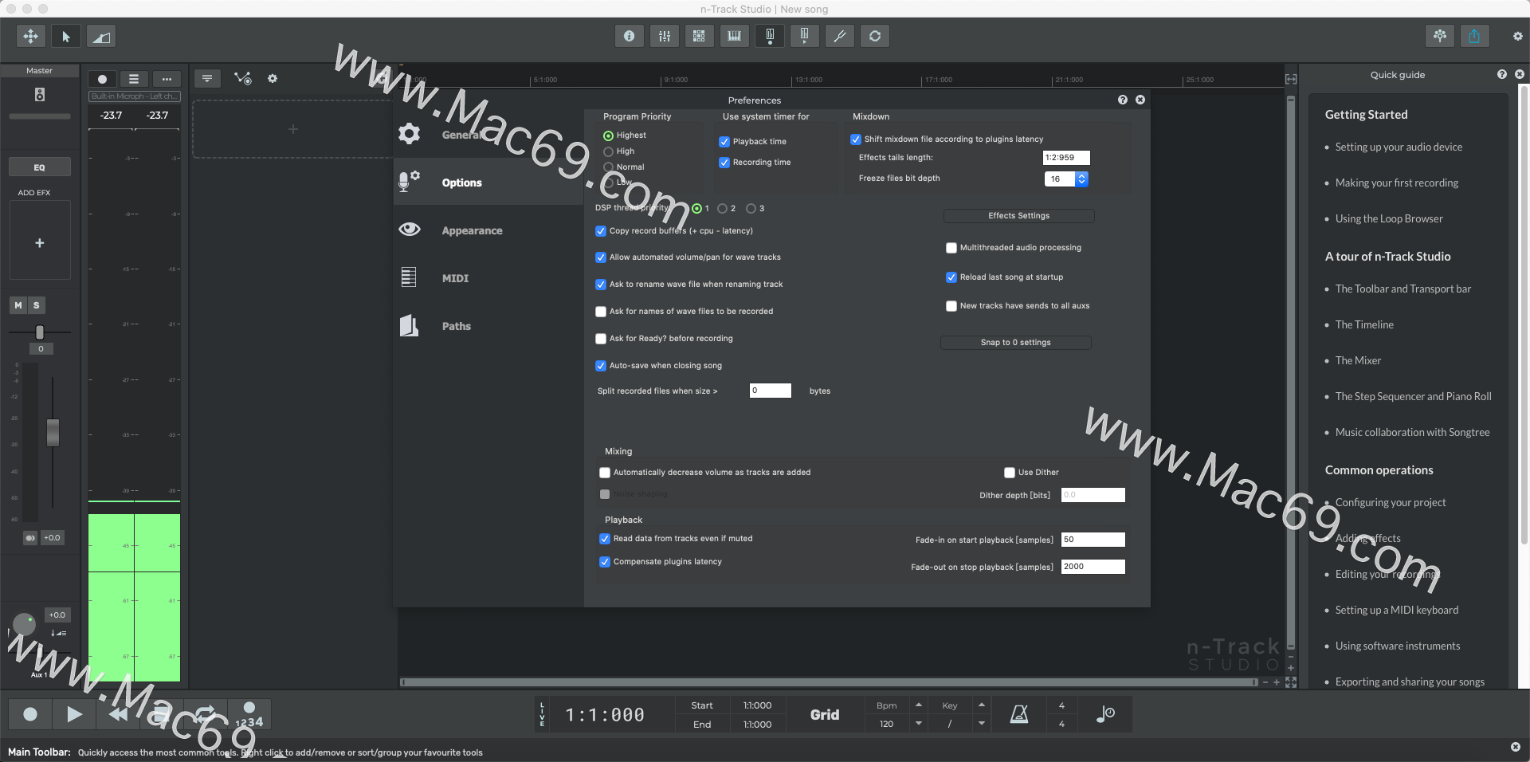Open the timeline gear icon
Viewport: 1530px width, 762px height.
273,78
